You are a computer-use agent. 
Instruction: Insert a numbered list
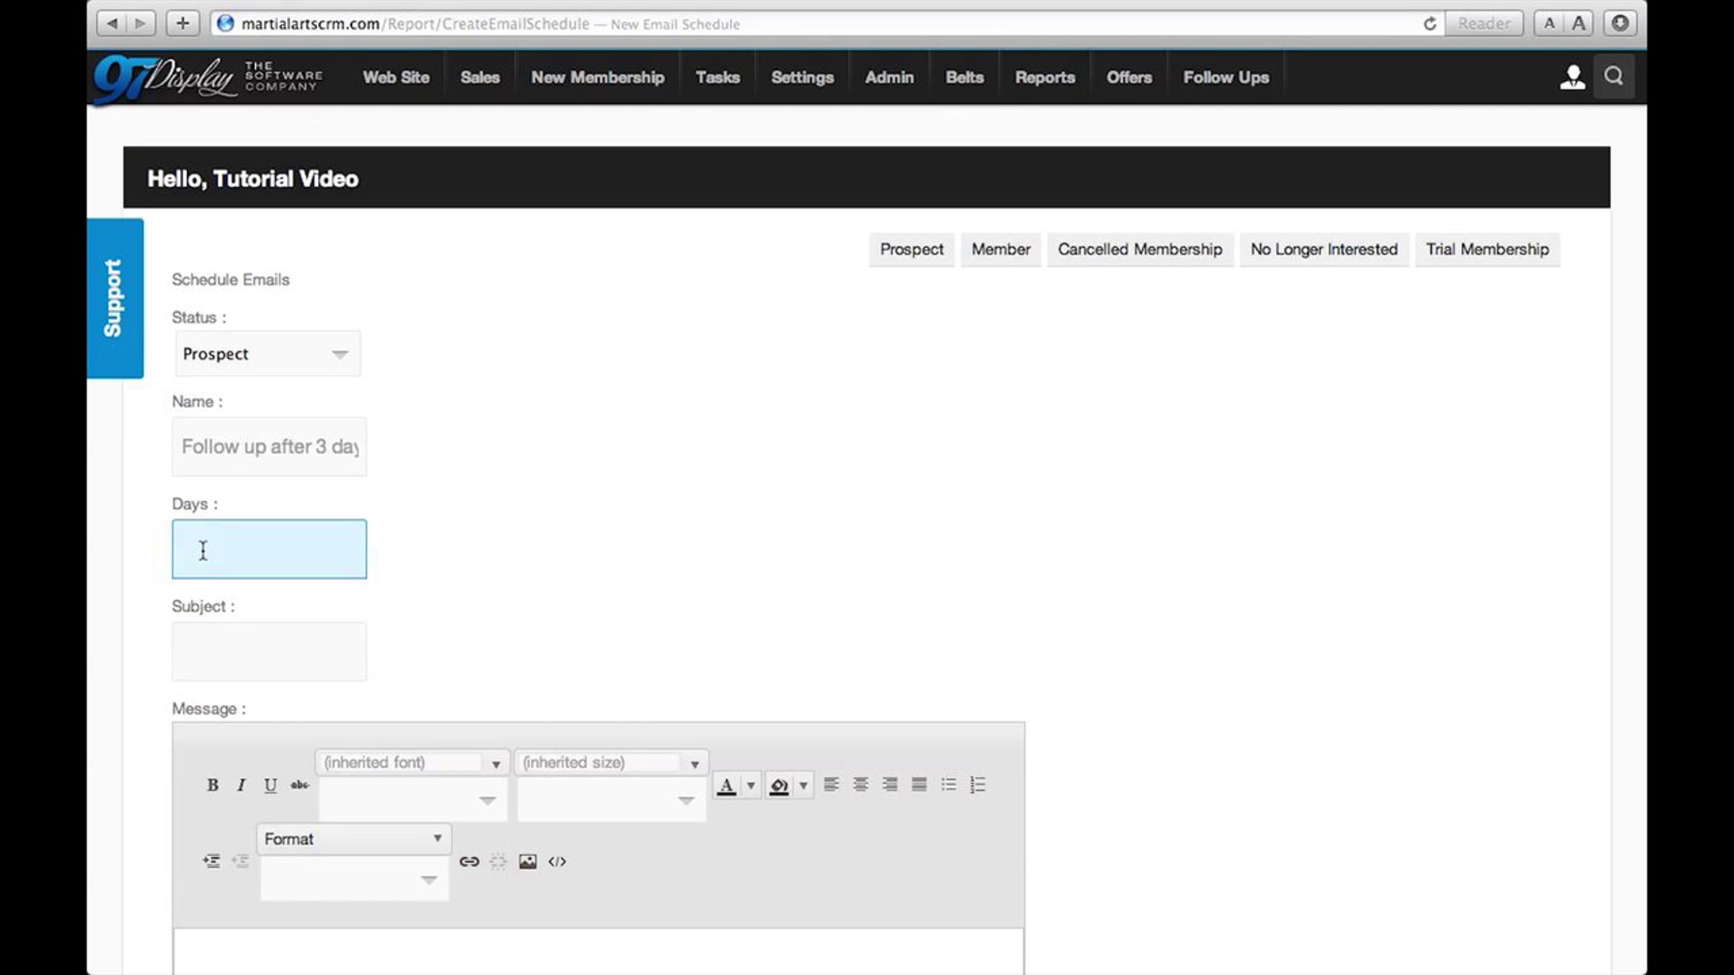[x=978, y=784]
